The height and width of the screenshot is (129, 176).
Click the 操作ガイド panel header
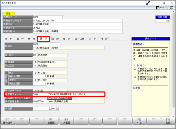tap(151, 39)
